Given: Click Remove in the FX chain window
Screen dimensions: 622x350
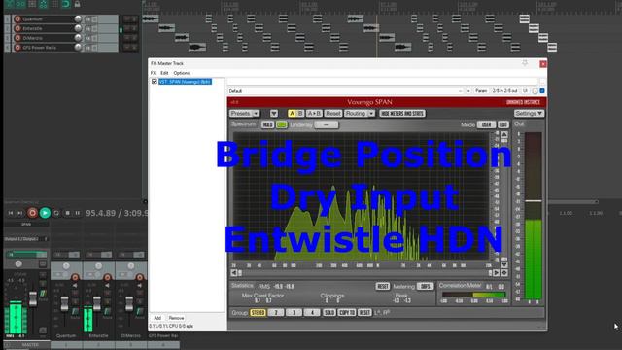Looking at the screenshot, I should pos(176,318).
